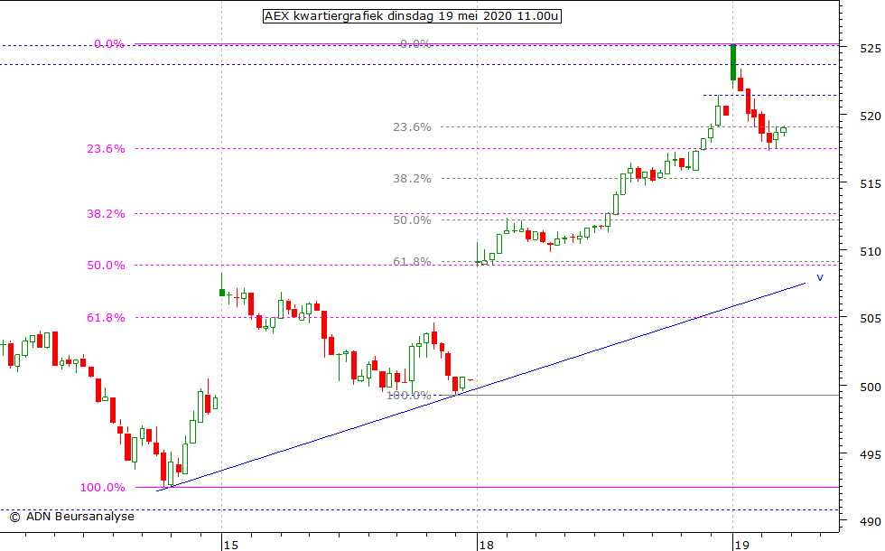This screenshot has width=885, height=551.
Task: Click the gray 100.0% Fibonacci label
Action: [408, 396]
